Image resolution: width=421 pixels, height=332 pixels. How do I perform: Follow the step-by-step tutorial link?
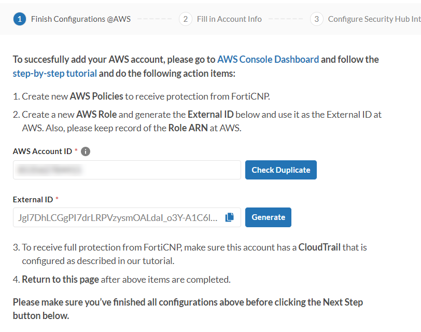[55, 73]
